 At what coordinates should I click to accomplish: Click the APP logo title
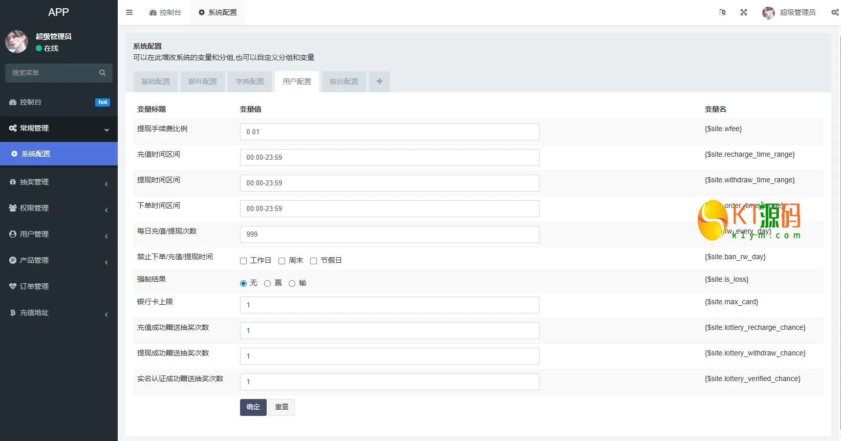pyautogui.click(x=58, y=12)
